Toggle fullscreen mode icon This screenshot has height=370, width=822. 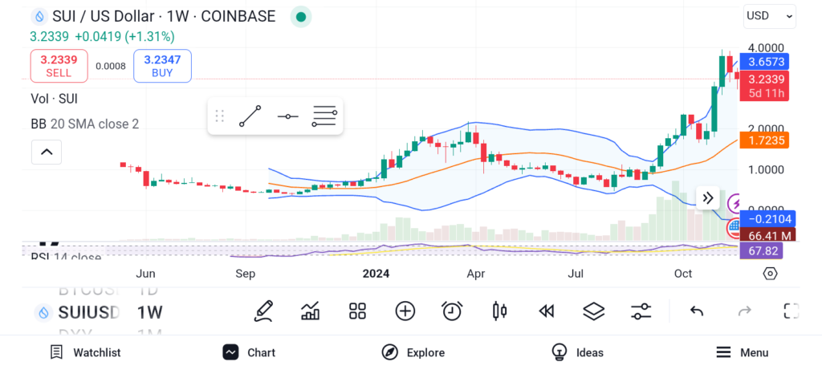pos(791,311)
